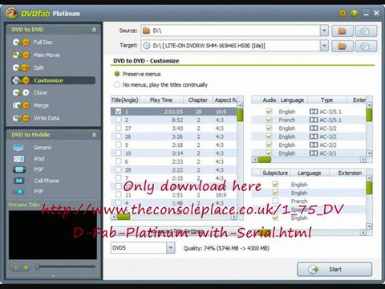
Task: Collapse the DVD to DVD panel
Action: click(94, 30)
